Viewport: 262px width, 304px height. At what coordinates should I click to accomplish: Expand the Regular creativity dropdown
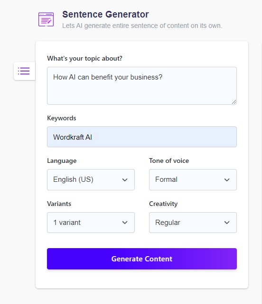point(193,223)
